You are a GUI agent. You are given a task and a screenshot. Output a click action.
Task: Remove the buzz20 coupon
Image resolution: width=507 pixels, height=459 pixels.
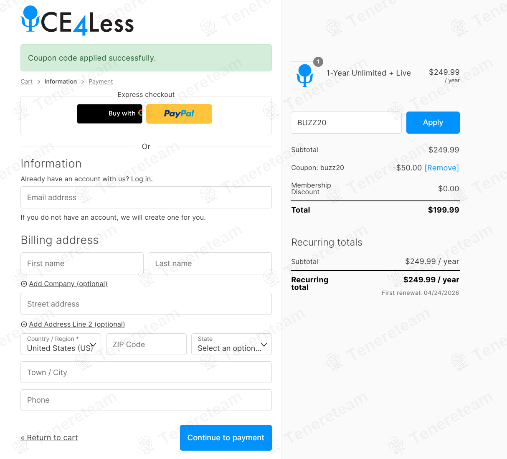pyautogui.click(x=441, y=168)
